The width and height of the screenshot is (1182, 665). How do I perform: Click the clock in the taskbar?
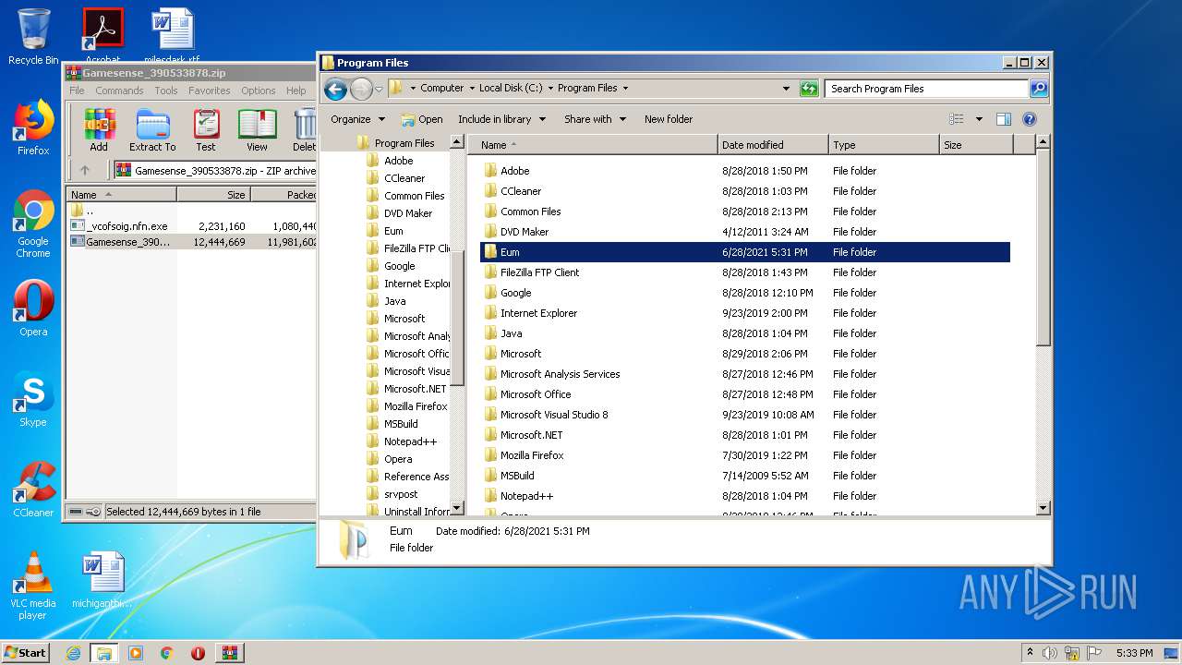[x=1134, y=653]
